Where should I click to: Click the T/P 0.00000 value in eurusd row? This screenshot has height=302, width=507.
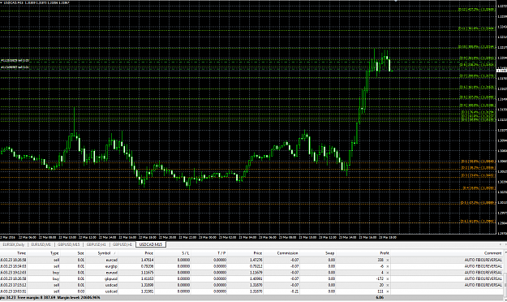point(220,273)
